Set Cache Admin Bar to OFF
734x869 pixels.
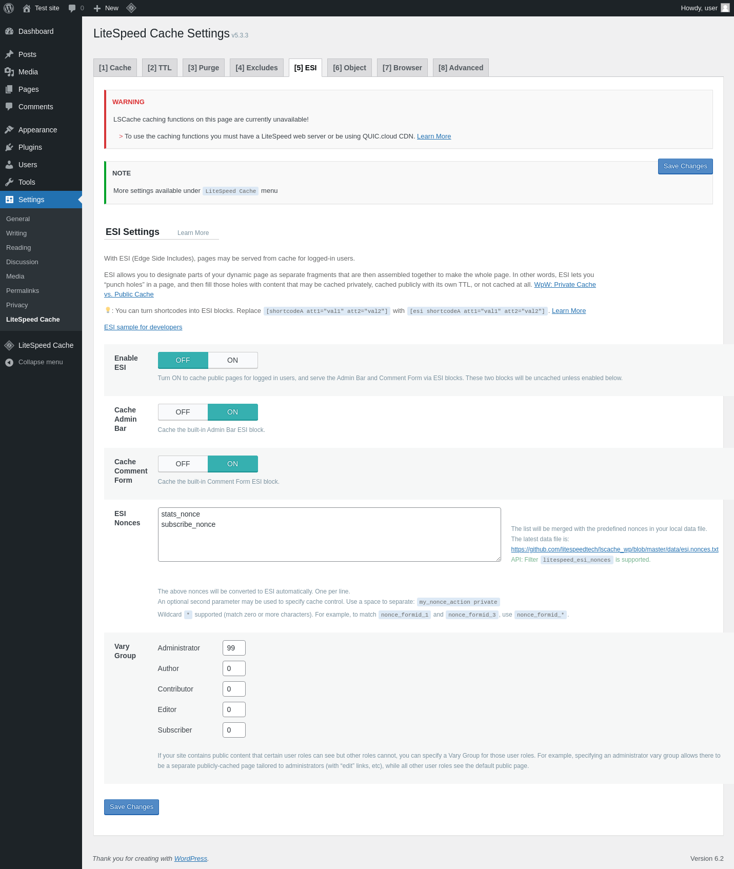tap(183, 412)
